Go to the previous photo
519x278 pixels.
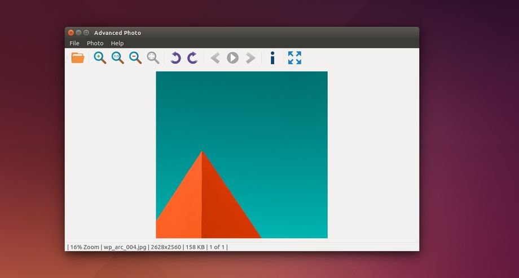215,58
